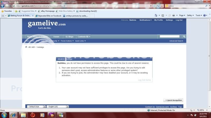
Task: Click the gamelive.com logo
Action: 47,24
